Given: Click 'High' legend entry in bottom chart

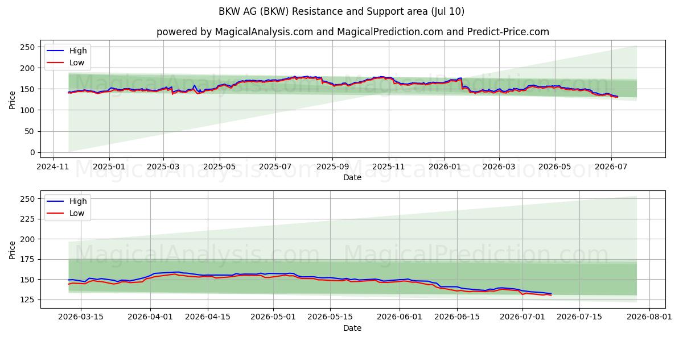Looking at the screenshot, I should coord(78,201).
